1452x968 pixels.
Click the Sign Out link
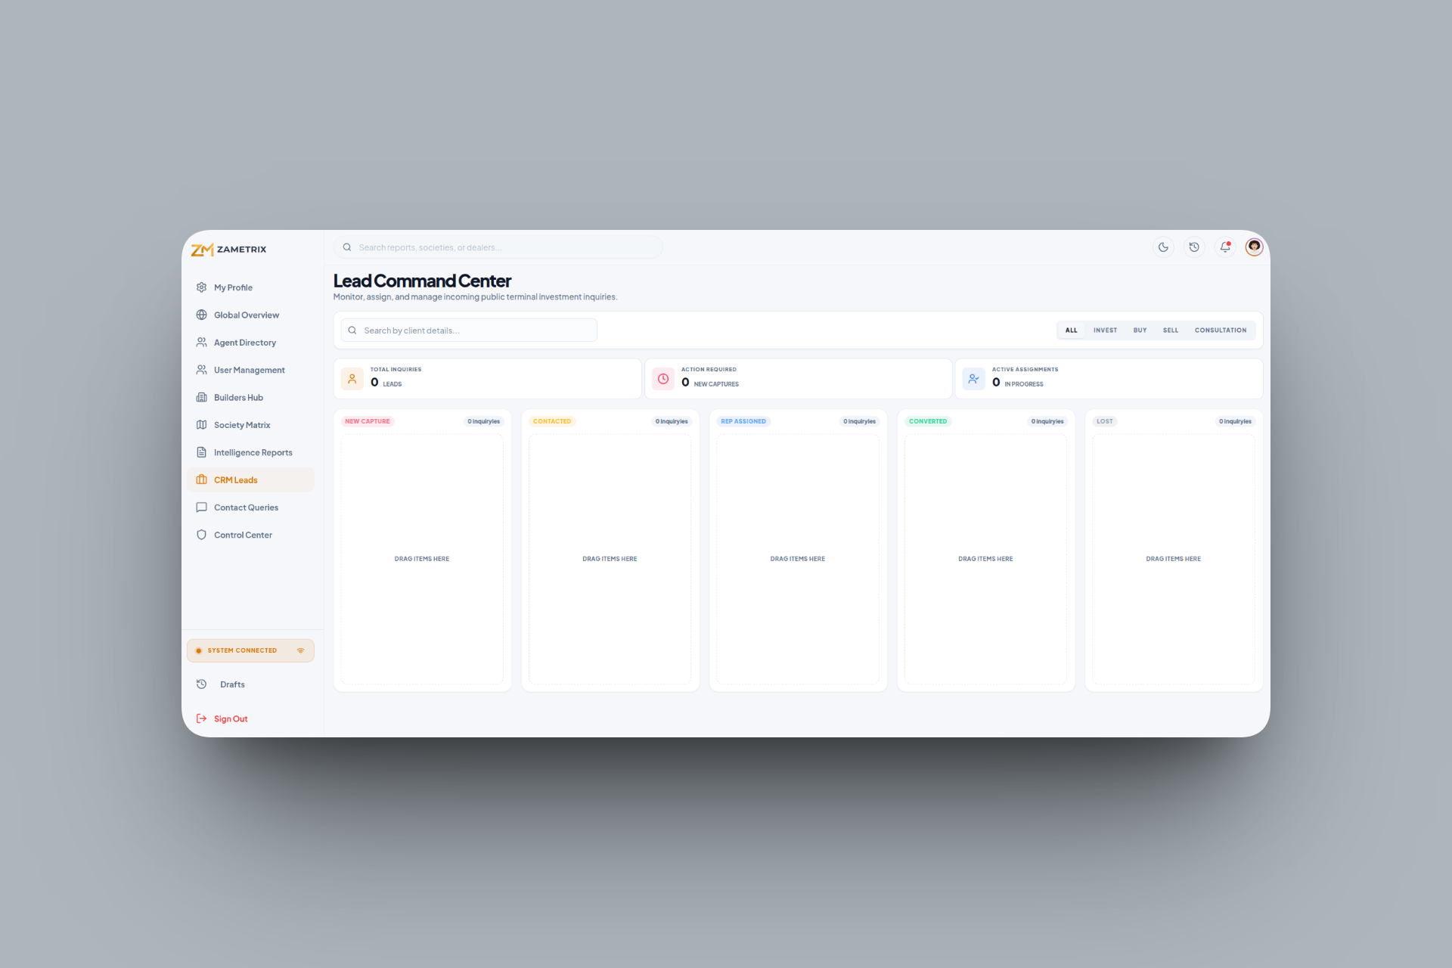[231, 719]
